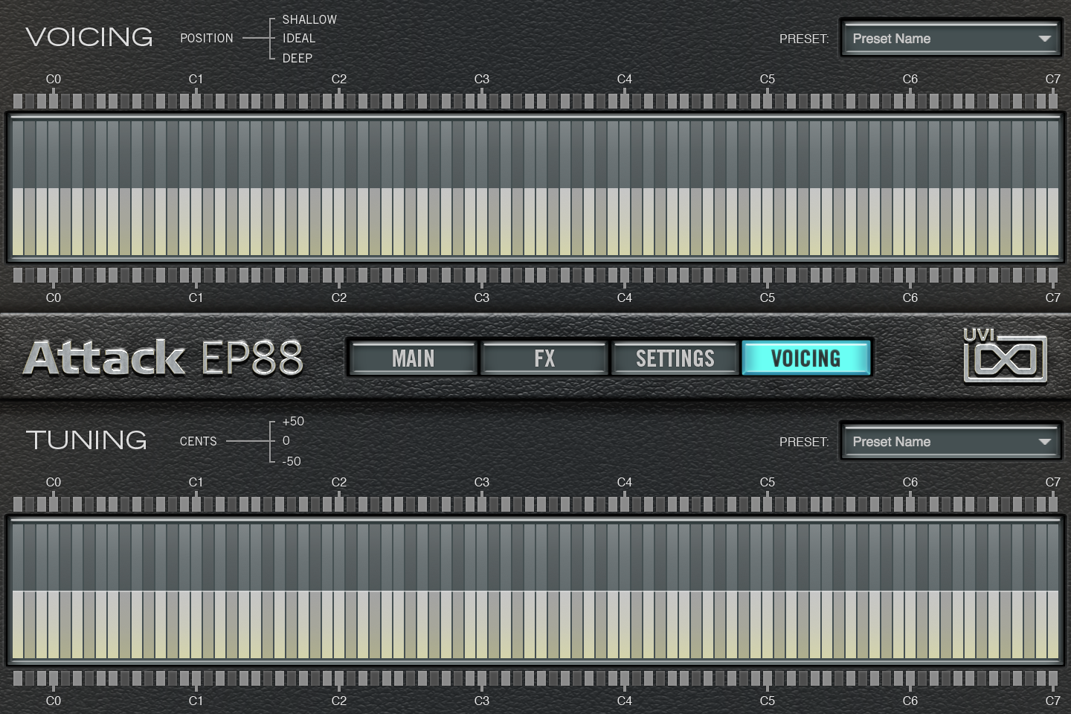
Task: Adjust the Tuning bar for key C1
Action: coord(196,591)
